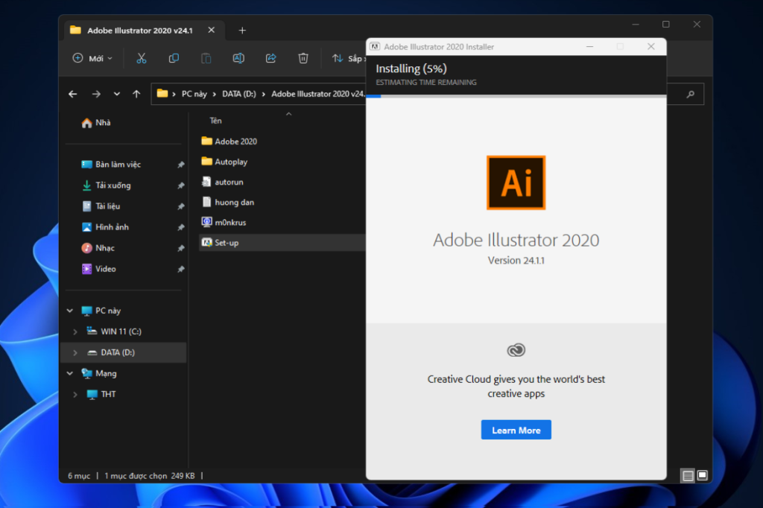Open Bàn làm việc in quick access
The width and height of the screenshot is (763, 508).
click(x=118, y=165)
